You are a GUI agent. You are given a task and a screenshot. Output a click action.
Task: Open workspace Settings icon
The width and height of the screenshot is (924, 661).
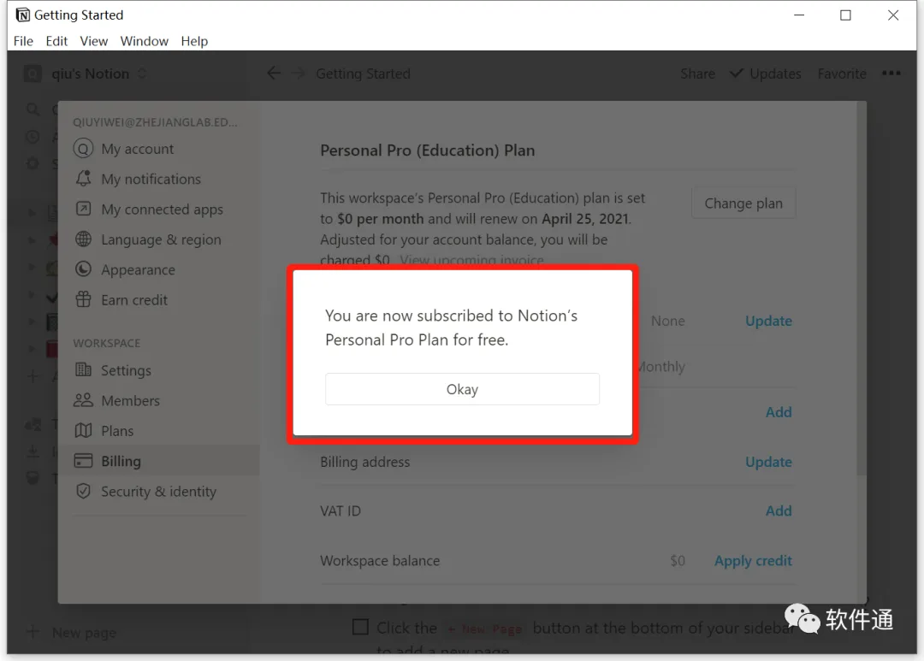coord(84,370)
